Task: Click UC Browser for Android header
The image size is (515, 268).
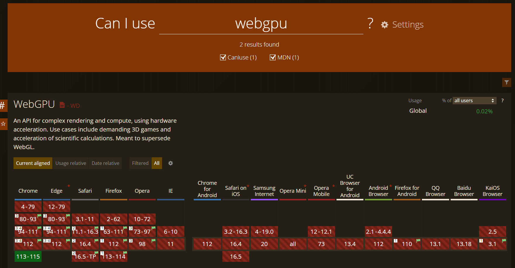Action: tap(350, 186)
